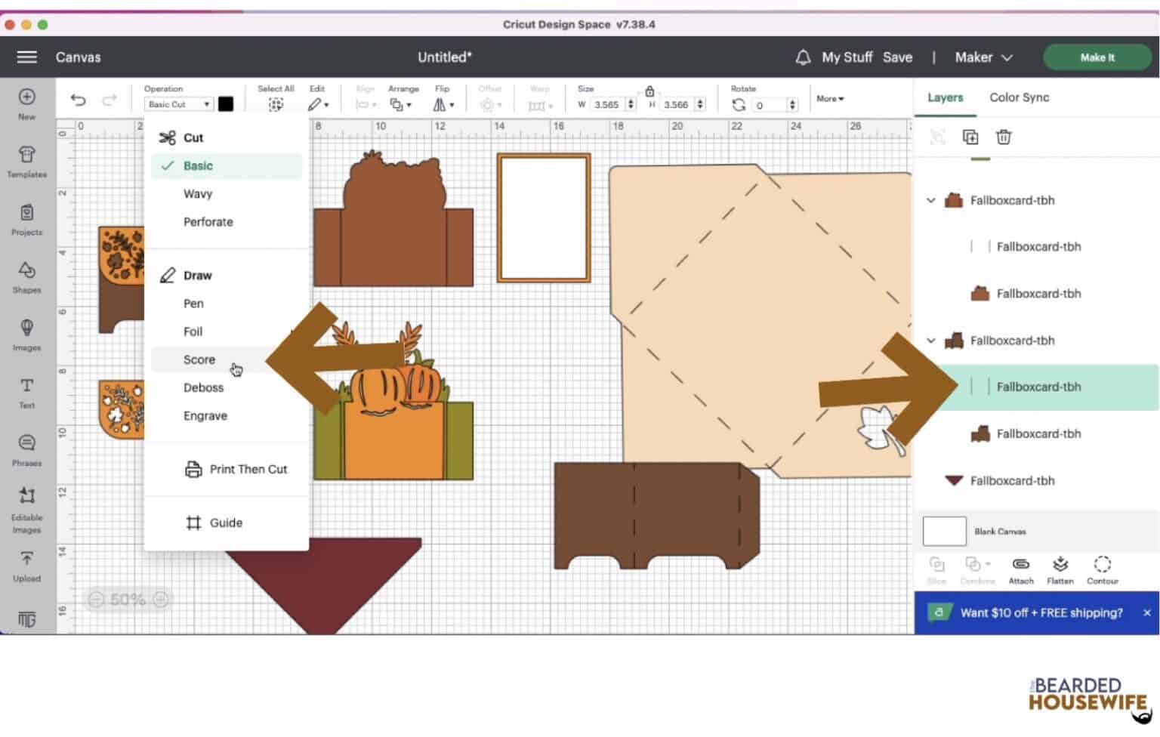
Task: Open the Operation Basic Cut dropdown
Action: click(x=178, y=104)
